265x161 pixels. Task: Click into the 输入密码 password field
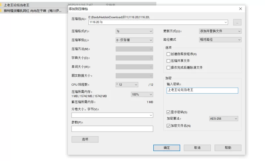click(202, 91)
